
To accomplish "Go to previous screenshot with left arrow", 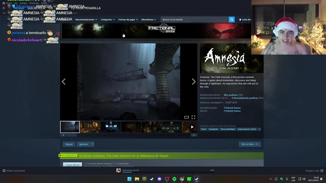I will click(64, 82).
